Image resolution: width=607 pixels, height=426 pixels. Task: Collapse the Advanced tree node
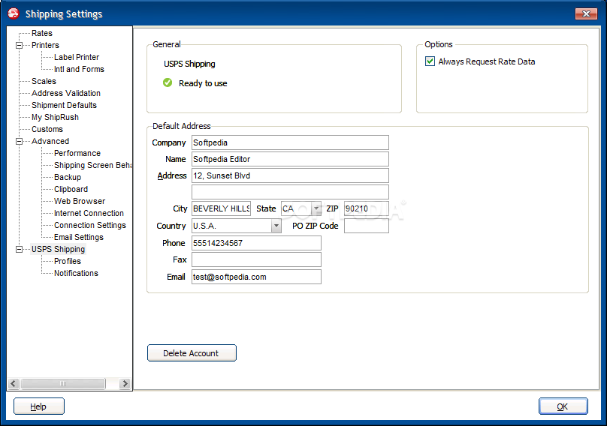(19, 141)
